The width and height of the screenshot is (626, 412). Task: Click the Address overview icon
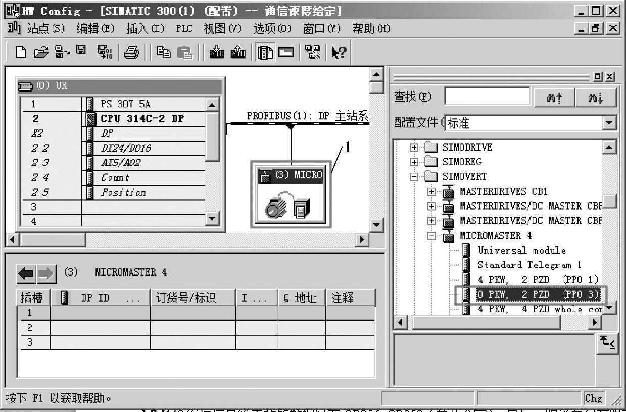pyautogui.click(x=286, y=52)
